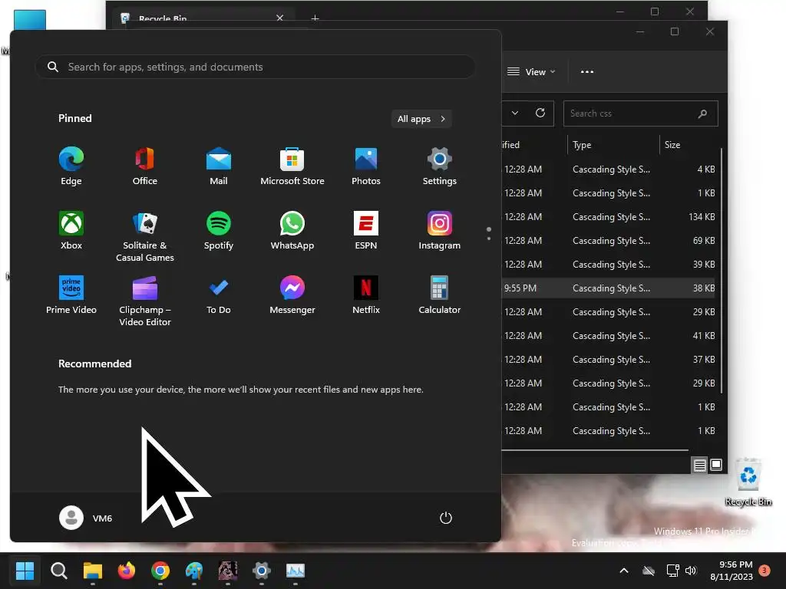
Task: Open Recycle Bin desktop icon
Action: 748,482
